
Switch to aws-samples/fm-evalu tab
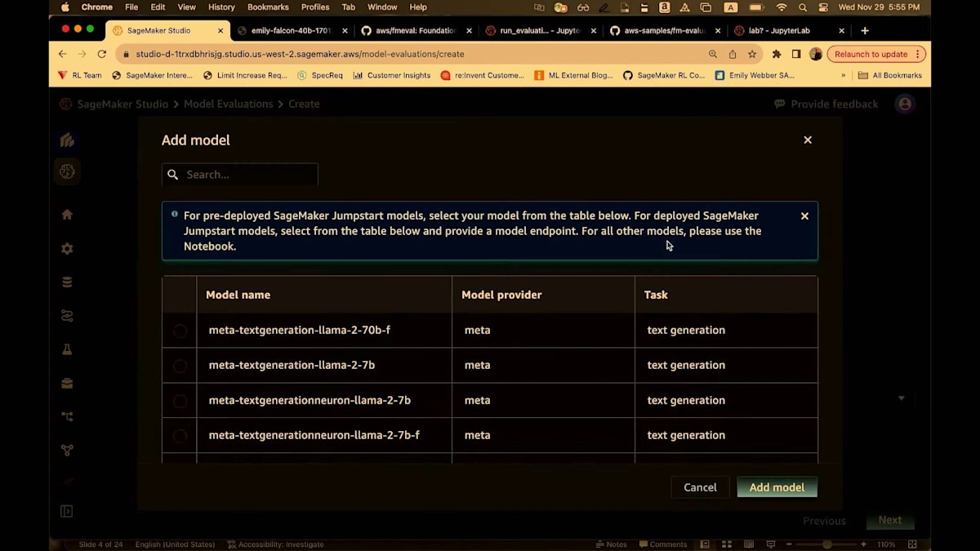[x=664, y=30]
